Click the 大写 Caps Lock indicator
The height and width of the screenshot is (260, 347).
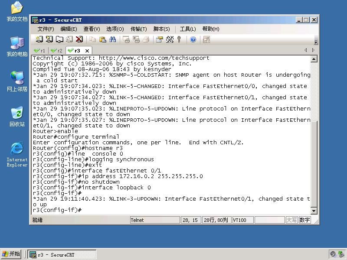coord(291,220)
